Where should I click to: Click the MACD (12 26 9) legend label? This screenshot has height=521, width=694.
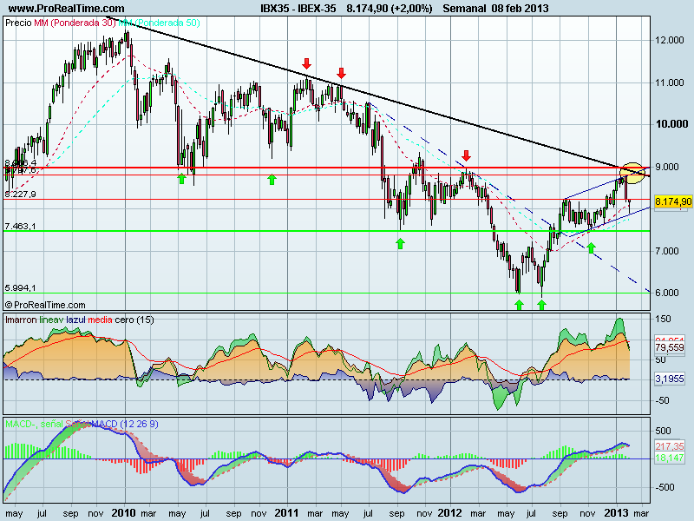[125, 424]
